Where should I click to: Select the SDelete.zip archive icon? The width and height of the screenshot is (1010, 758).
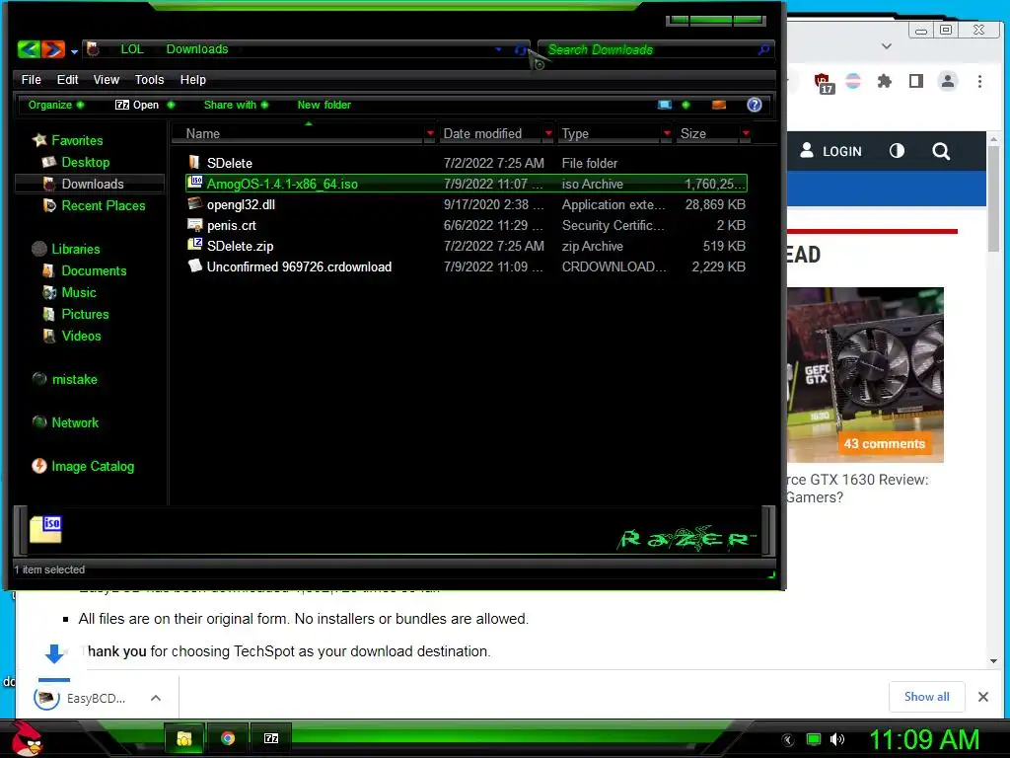(x=194, y=245)
